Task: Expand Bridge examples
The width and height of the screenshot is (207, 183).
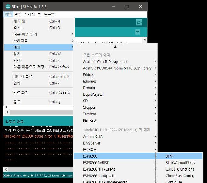Action: pos(115,75)
